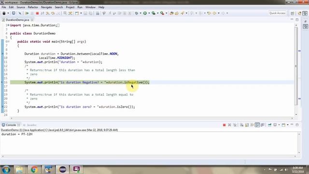Click the File Explorer taskbar icon
Image resolution: width=309 pixels, height=174 pixels.
coord(19,170)
